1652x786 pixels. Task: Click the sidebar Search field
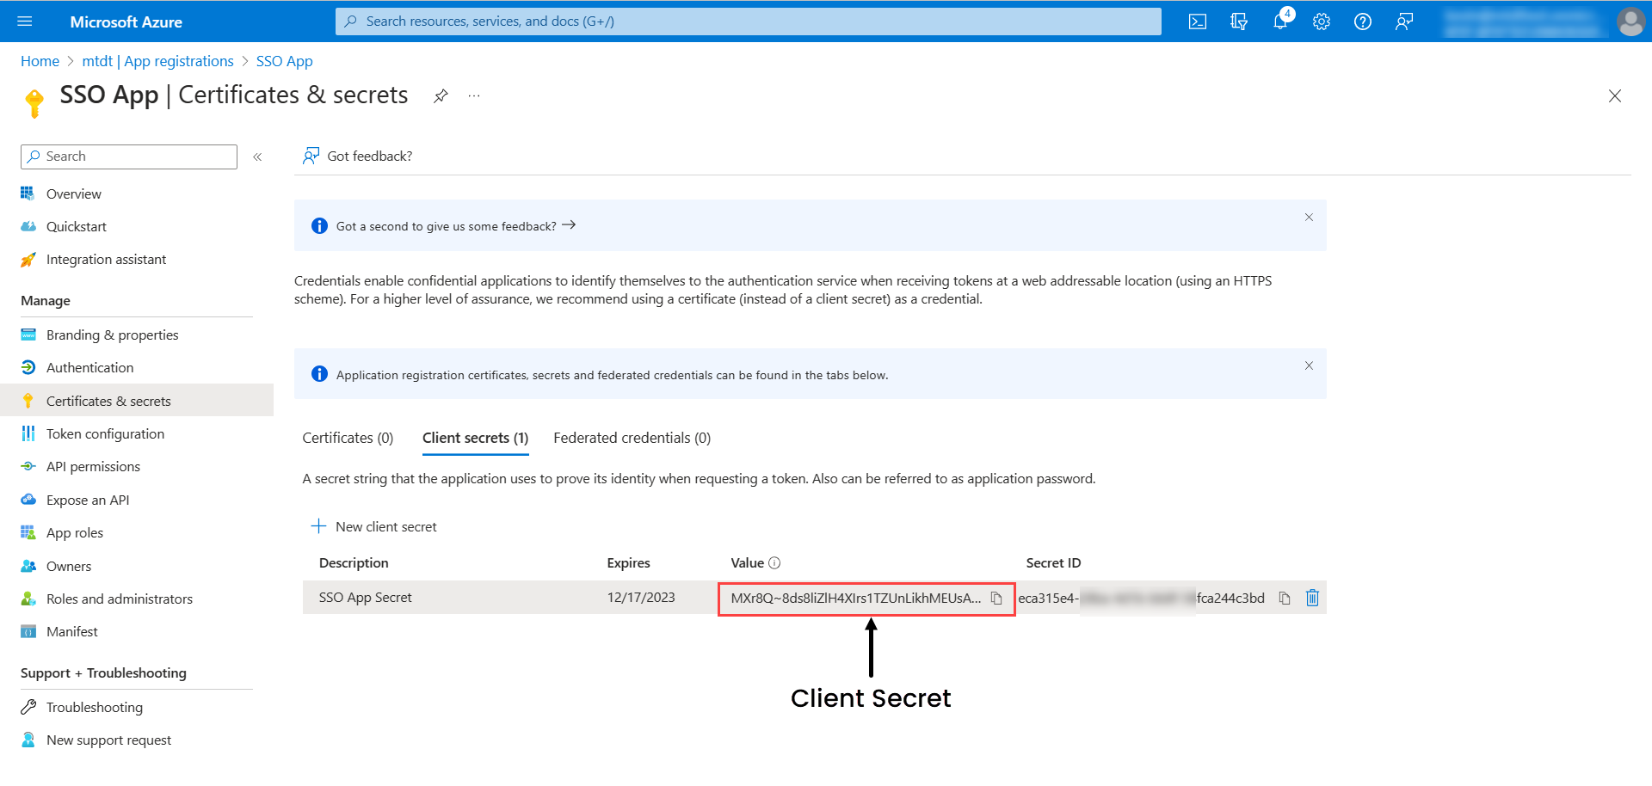tap(129, 157)
